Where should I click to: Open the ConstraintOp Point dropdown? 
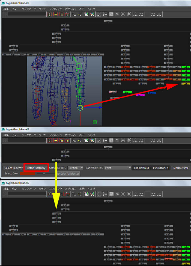pyautogui.click(x=118, y=168)
